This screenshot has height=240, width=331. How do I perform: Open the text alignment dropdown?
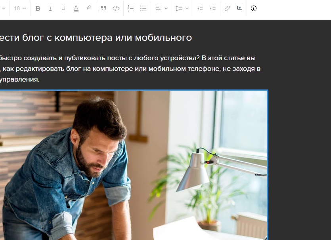point(161,8)
